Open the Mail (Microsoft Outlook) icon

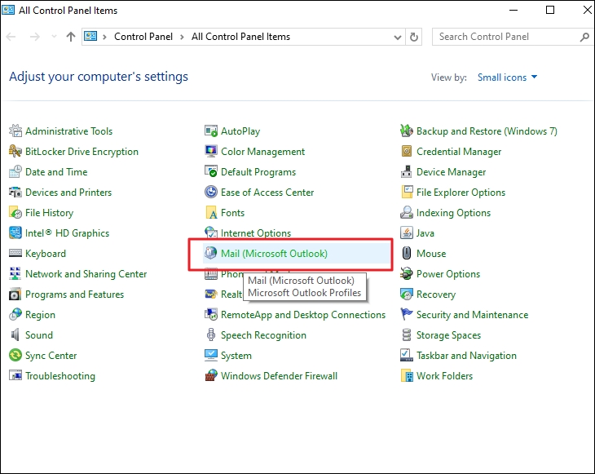click(211, 254)
